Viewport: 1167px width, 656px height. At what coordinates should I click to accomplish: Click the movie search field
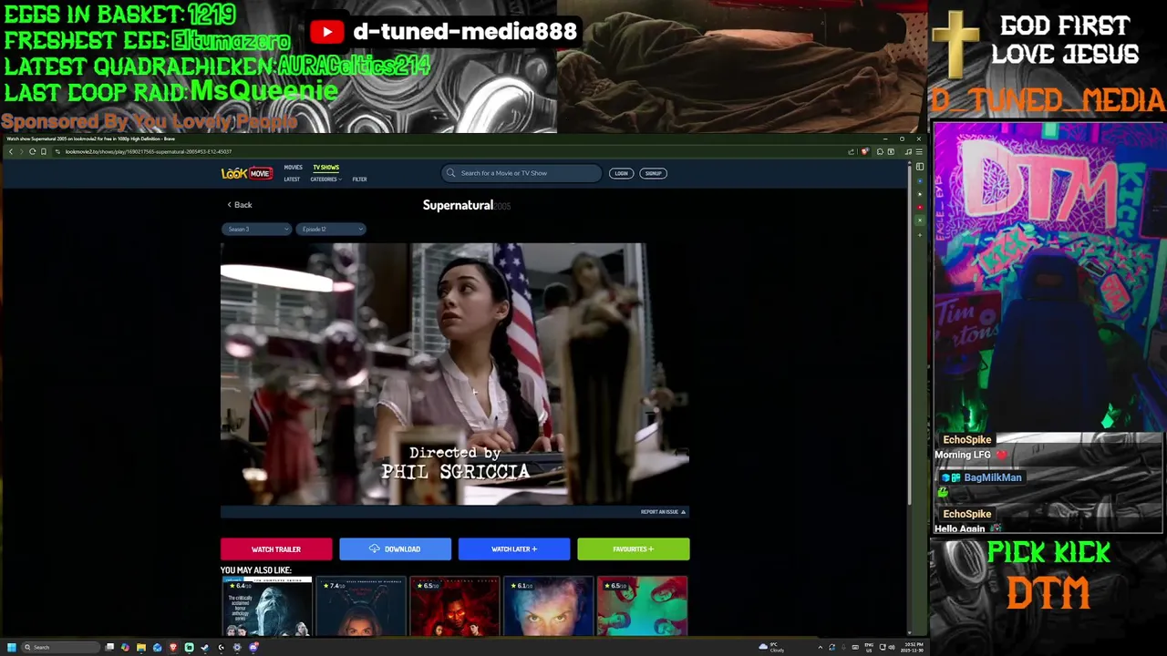coord(522,173)
